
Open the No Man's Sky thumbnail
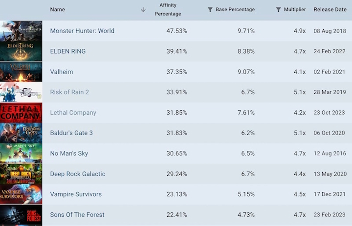click(21, 154)
